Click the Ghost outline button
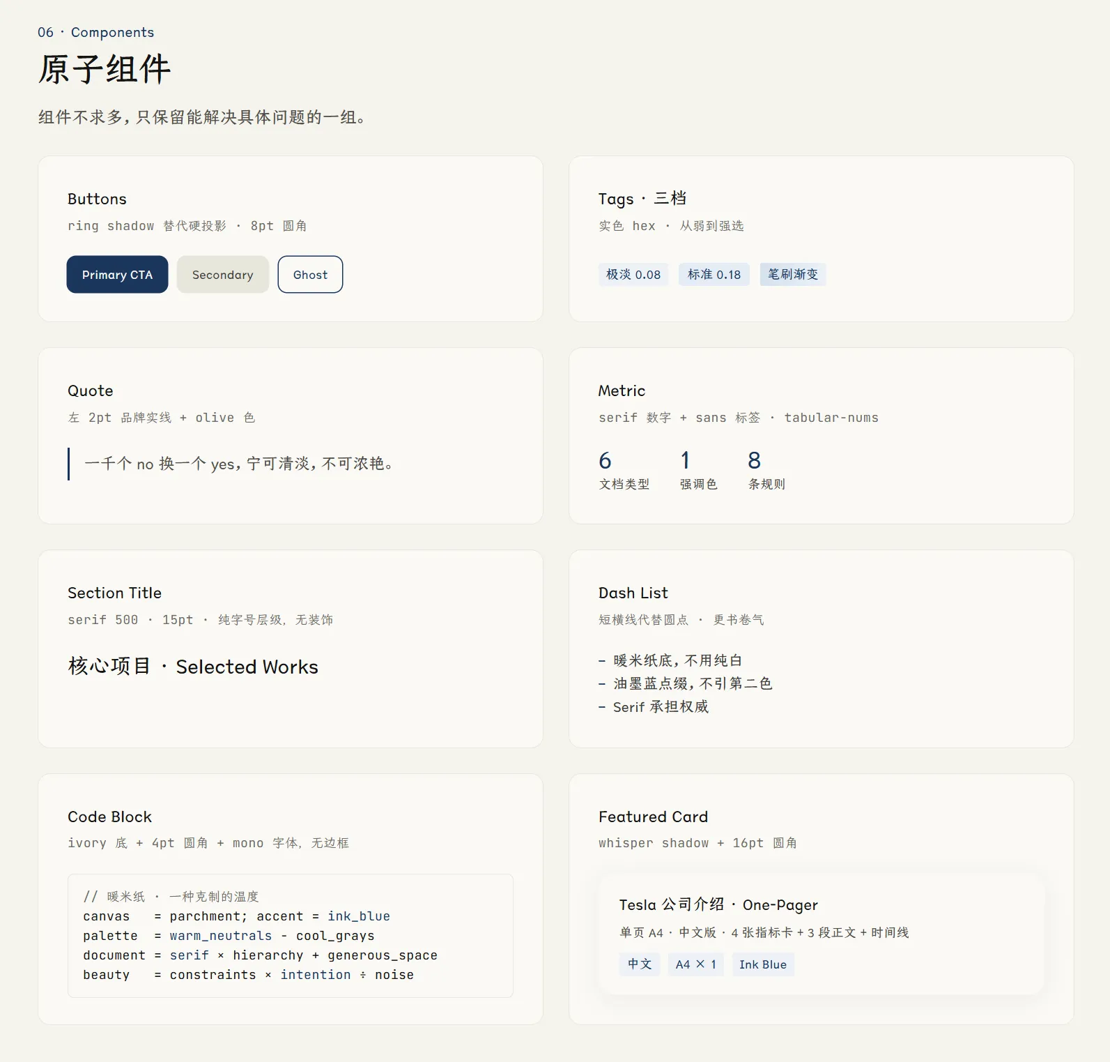The height and width of the screenshot is (1062, 1110). click(310, 275)
